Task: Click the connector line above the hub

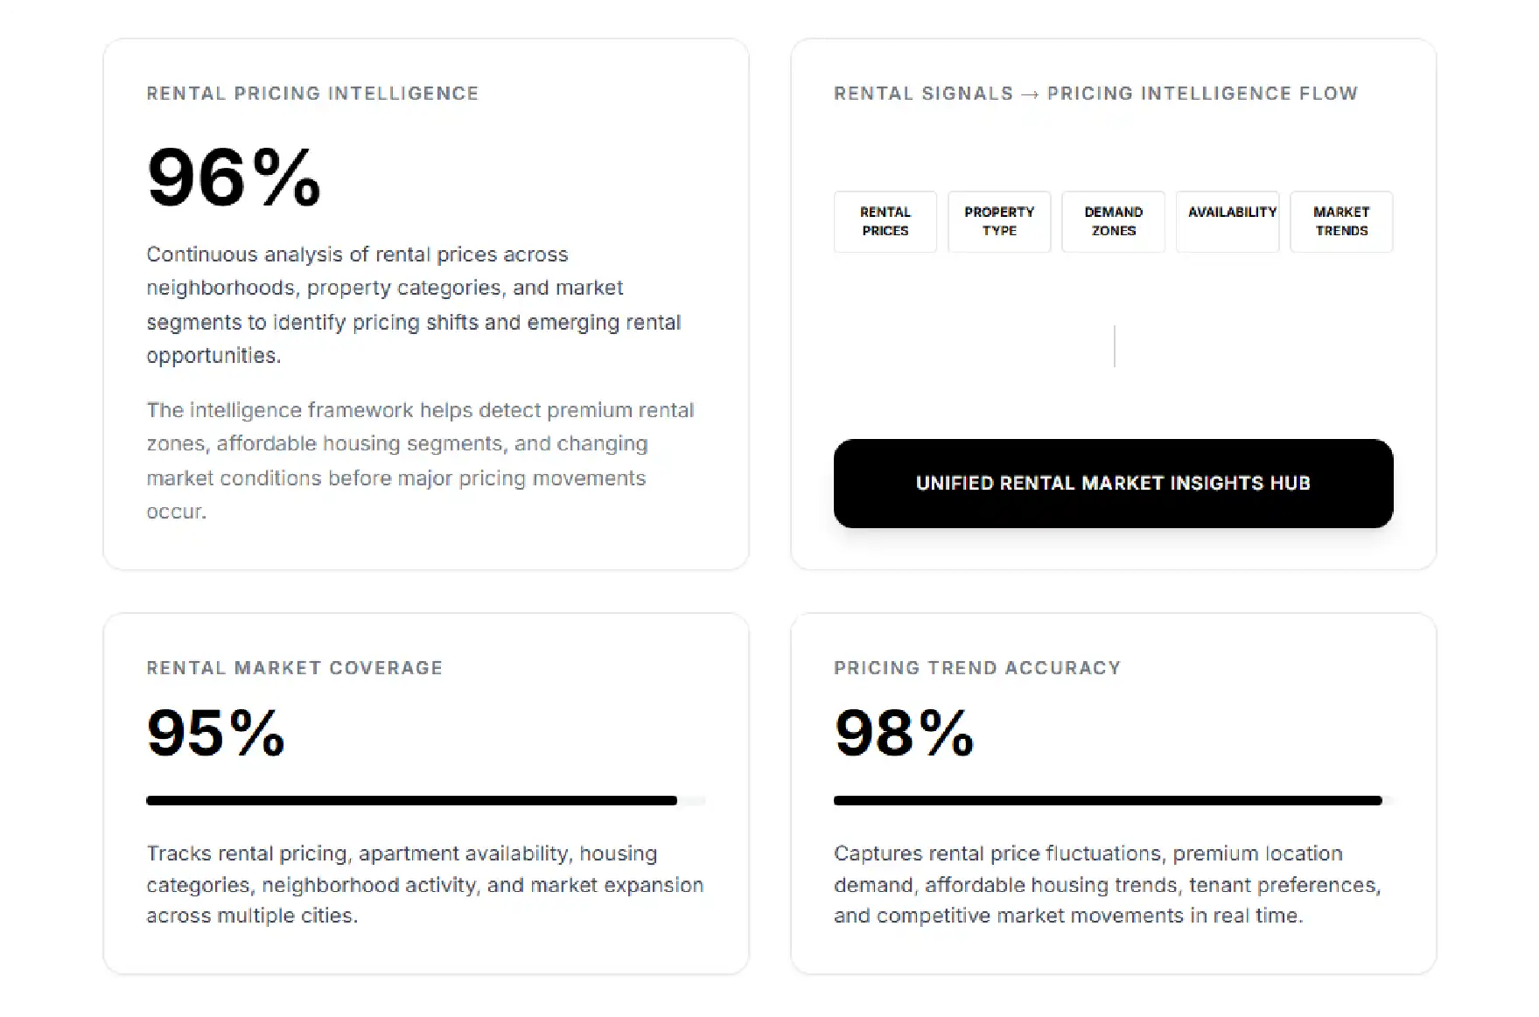Action: click(x=1114, y=346)
